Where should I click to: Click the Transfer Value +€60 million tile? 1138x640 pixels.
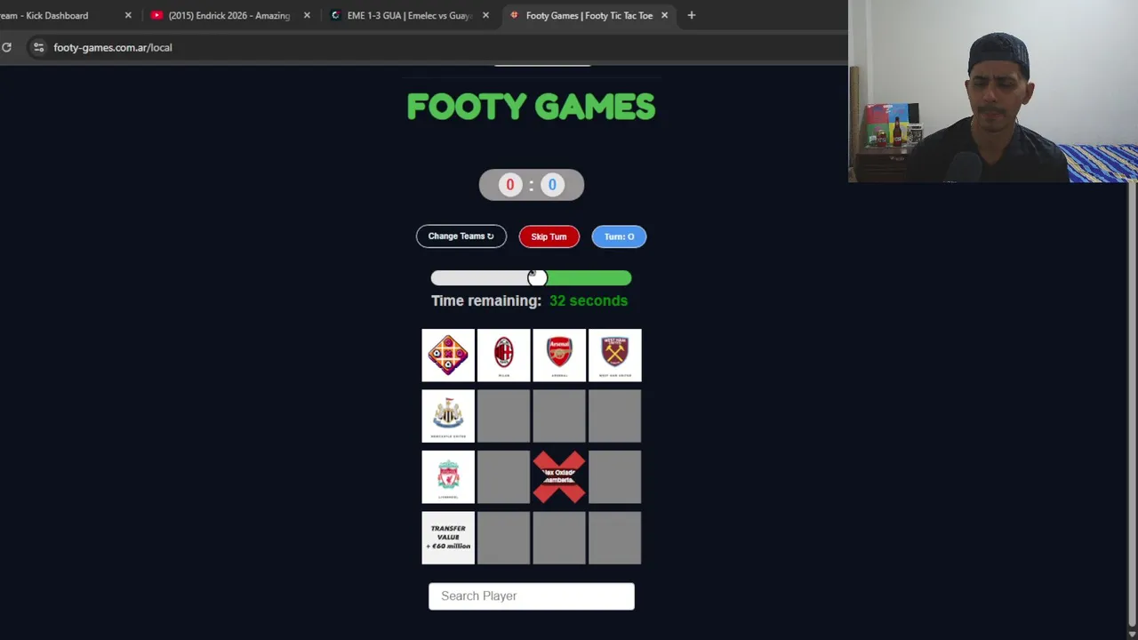pyautogui.click(x=448, y=537)
